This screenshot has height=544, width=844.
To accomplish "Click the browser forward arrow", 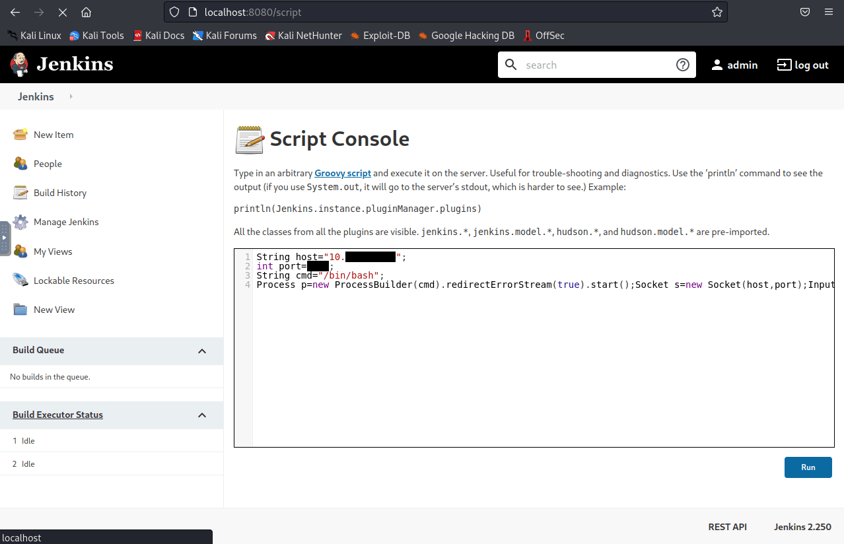I will click(39, 12).
